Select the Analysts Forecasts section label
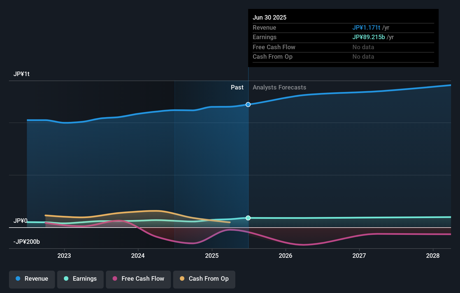The height and width of the screenshot is (293, 460). pos(279,87)
